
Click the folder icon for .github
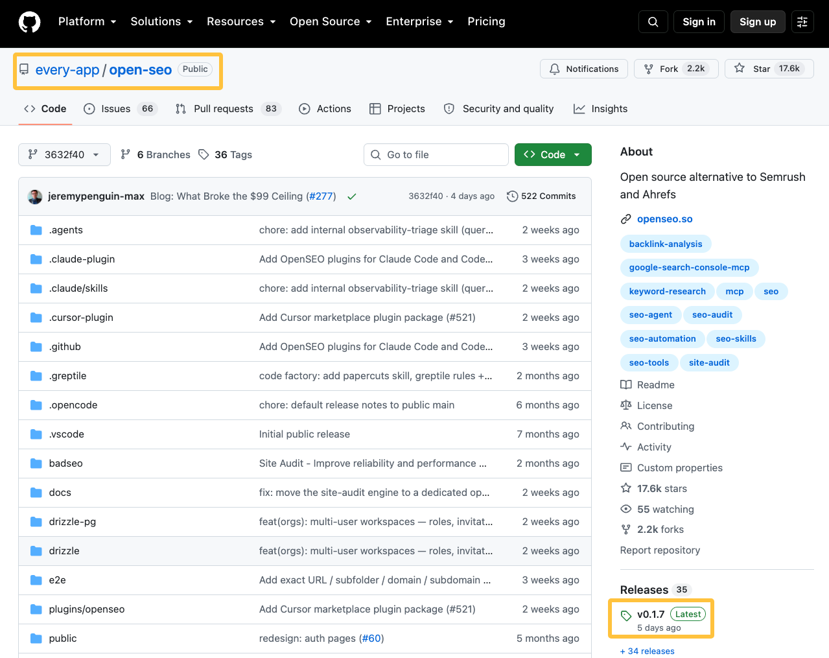tap(36, 347)
